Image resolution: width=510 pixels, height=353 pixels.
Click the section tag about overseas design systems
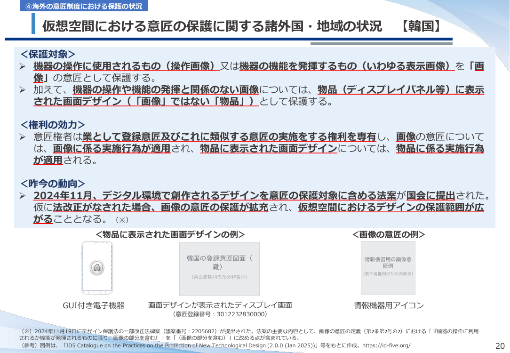click(x=84, y=6)
